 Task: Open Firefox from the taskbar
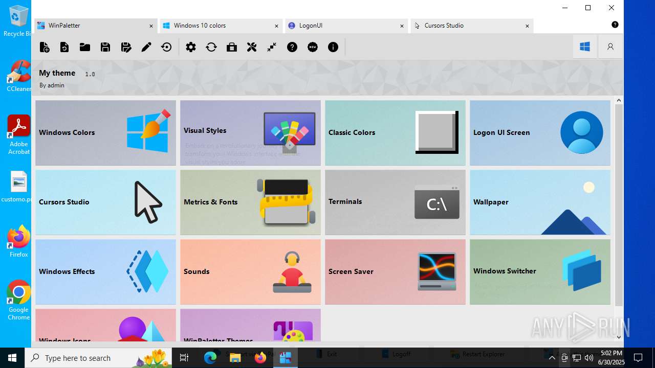point(260,358)
